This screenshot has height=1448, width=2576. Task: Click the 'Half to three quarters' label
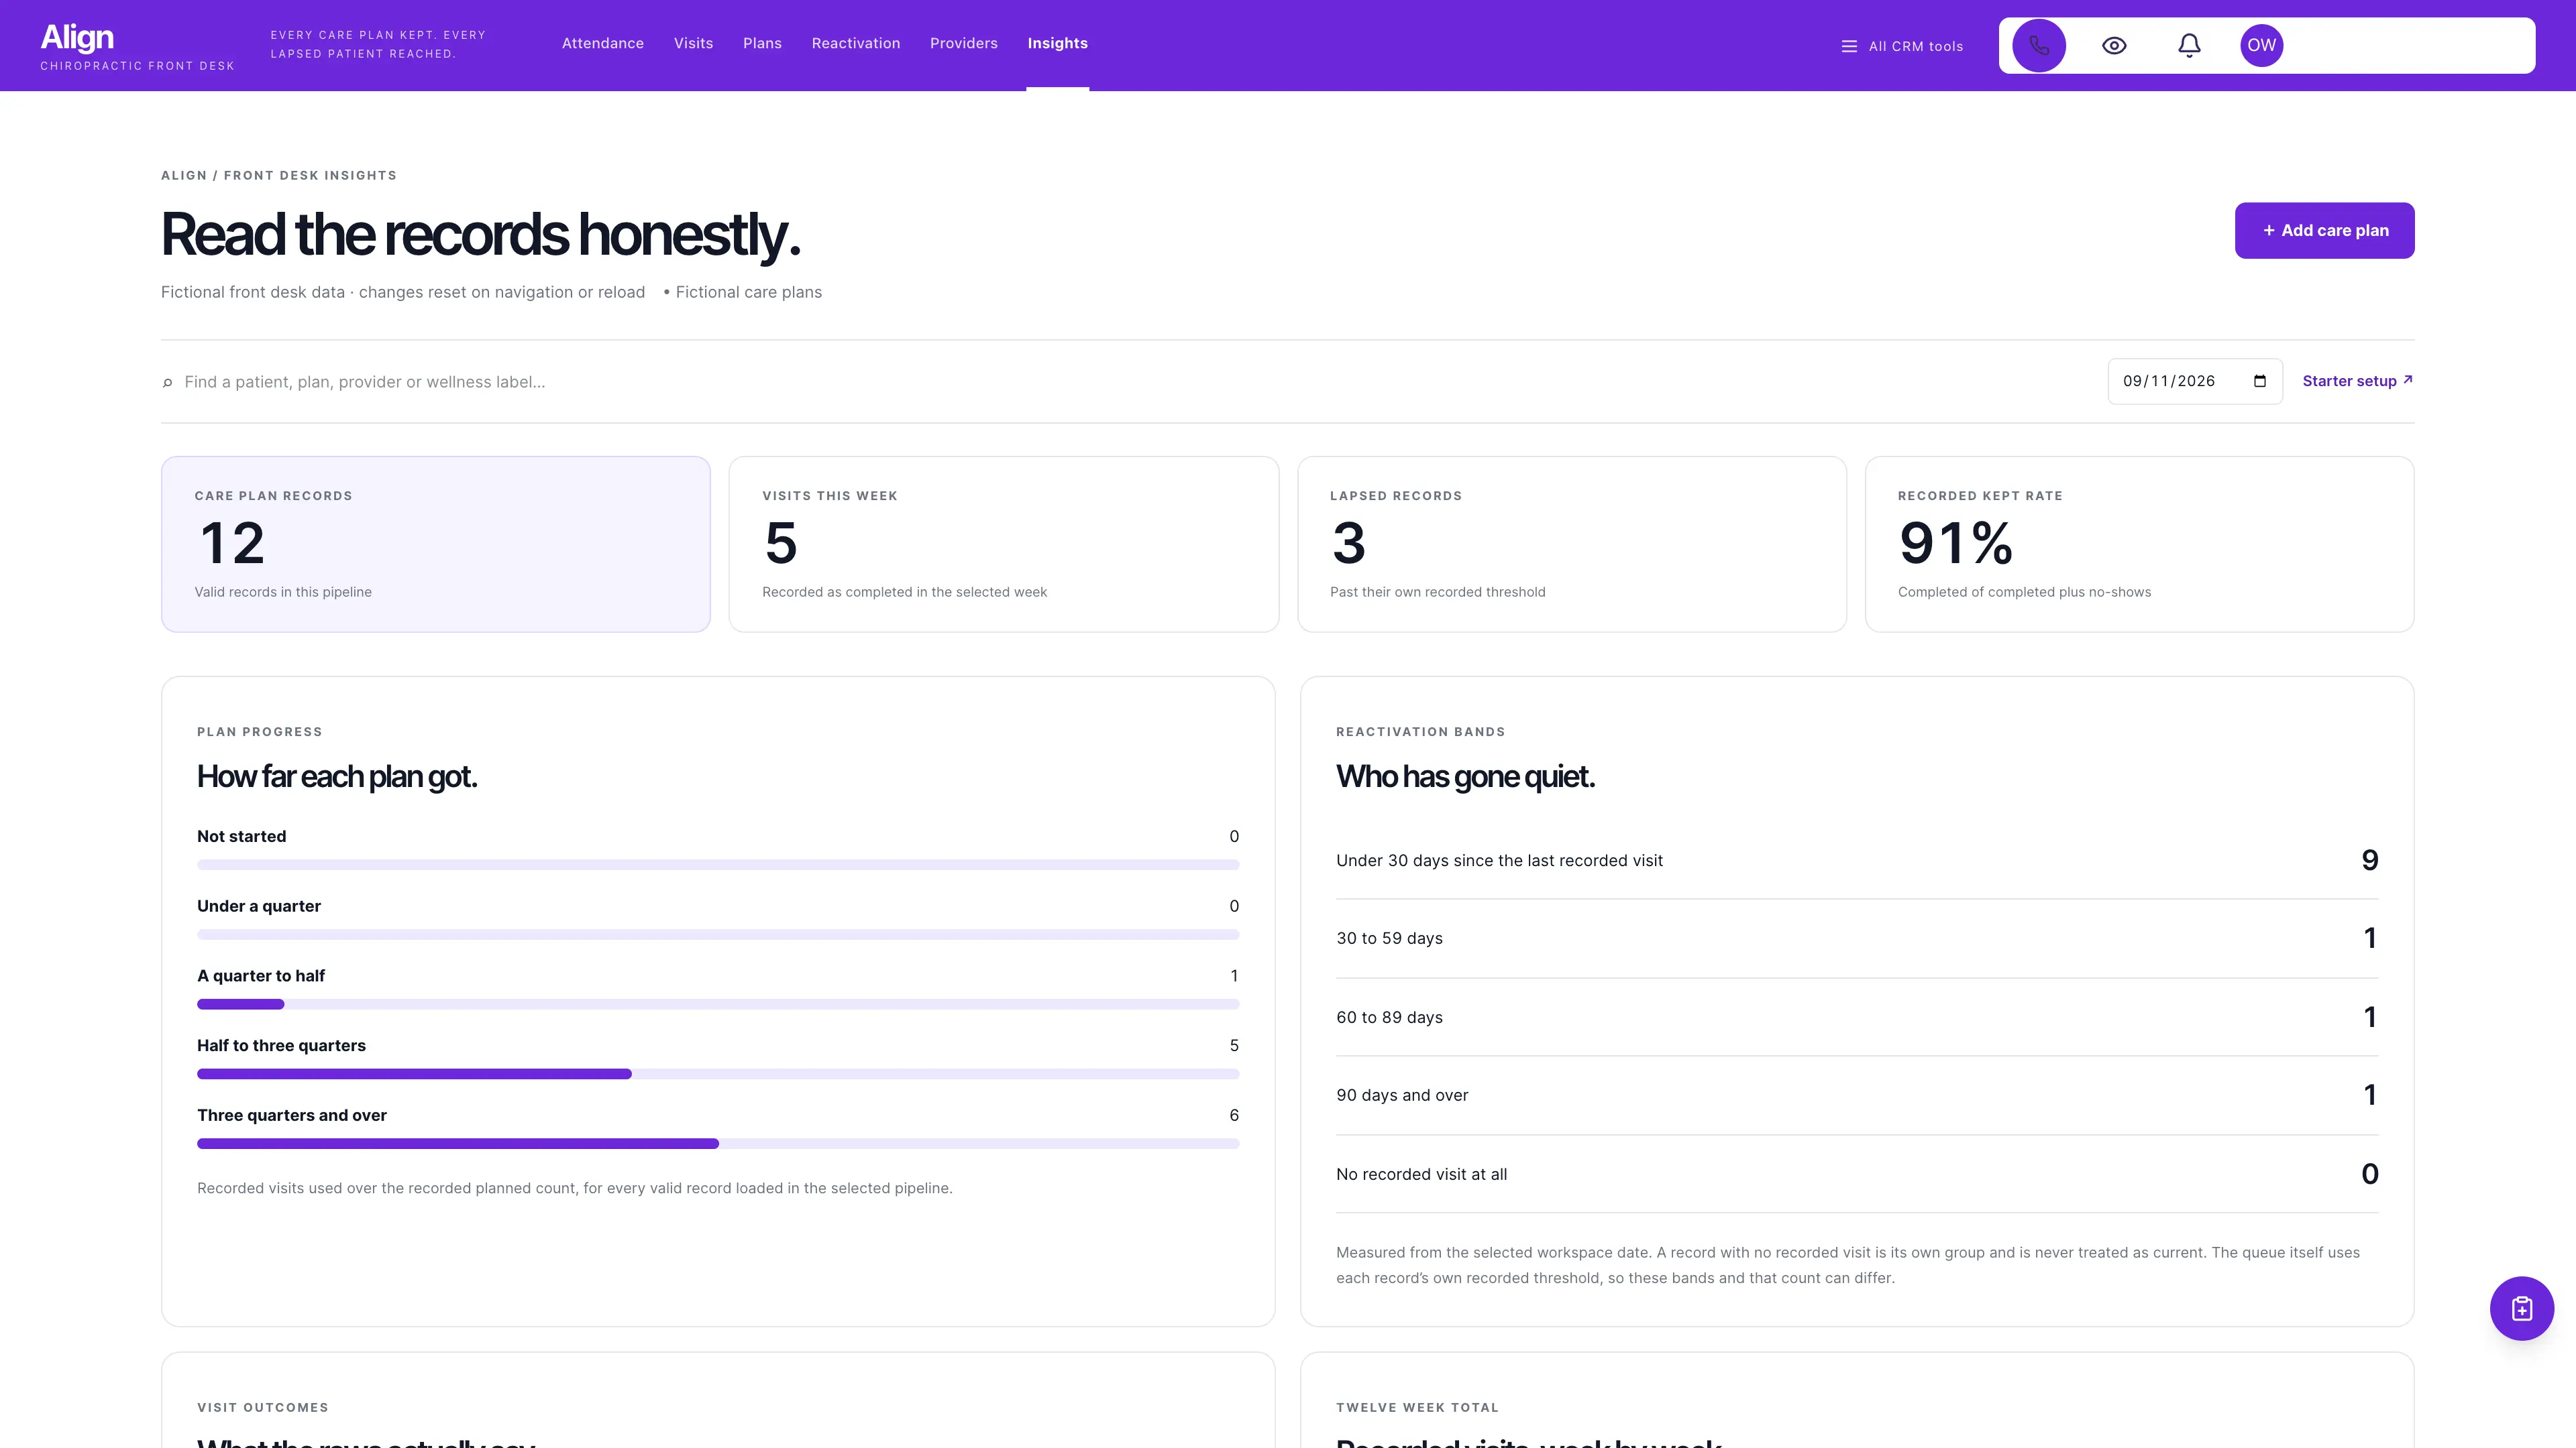[x=281, y=1045]
